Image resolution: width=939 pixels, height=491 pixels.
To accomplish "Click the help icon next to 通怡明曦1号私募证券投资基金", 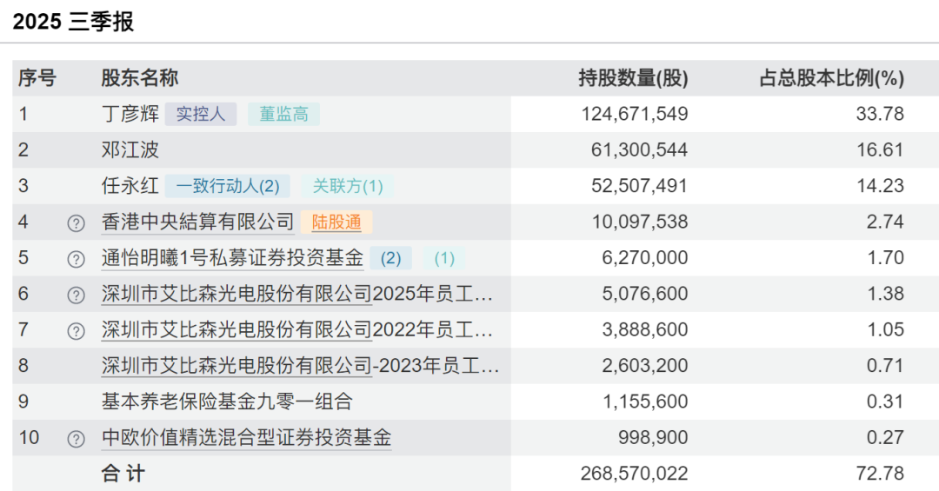I will pos(76,259).
